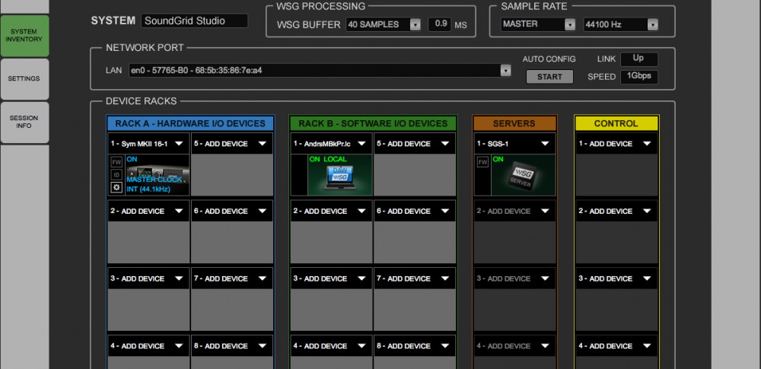Click the System name field SoundGrid Studio
This screenshot has height=369, width=761.
tap(195, 21)
